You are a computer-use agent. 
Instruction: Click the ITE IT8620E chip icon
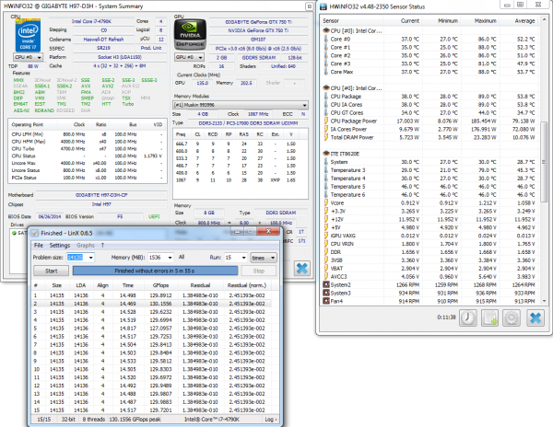point(326,154)
